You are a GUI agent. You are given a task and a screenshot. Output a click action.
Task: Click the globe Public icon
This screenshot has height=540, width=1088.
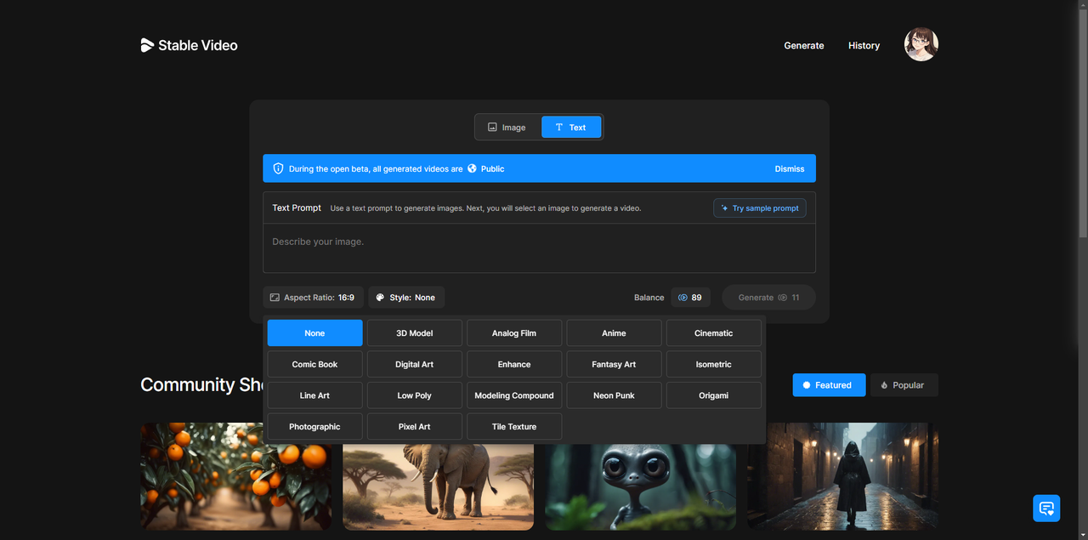pyautogui.click(x=472, y=168)
